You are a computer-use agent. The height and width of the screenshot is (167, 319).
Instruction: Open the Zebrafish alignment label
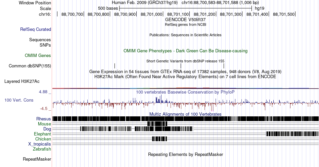[x=42, y=149]
